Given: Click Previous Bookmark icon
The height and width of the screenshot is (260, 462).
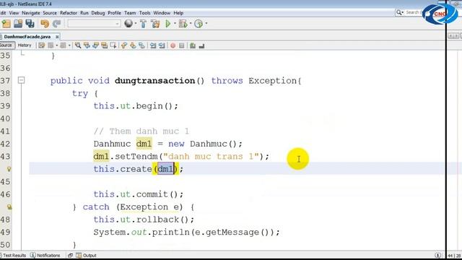Looking at the screenshot, I should [x=124, y=45].
